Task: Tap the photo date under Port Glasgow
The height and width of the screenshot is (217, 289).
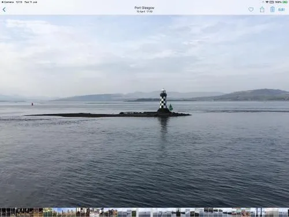Action: 144,12
